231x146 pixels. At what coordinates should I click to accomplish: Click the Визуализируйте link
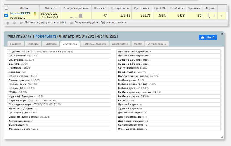(x=86, y=22)
